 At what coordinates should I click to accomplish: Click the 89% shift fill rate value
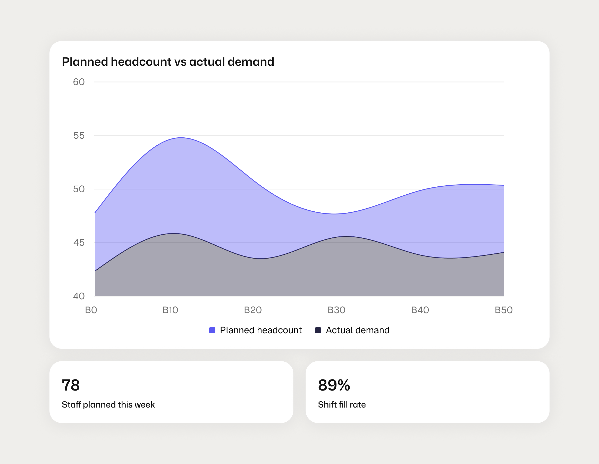[334, 385]
